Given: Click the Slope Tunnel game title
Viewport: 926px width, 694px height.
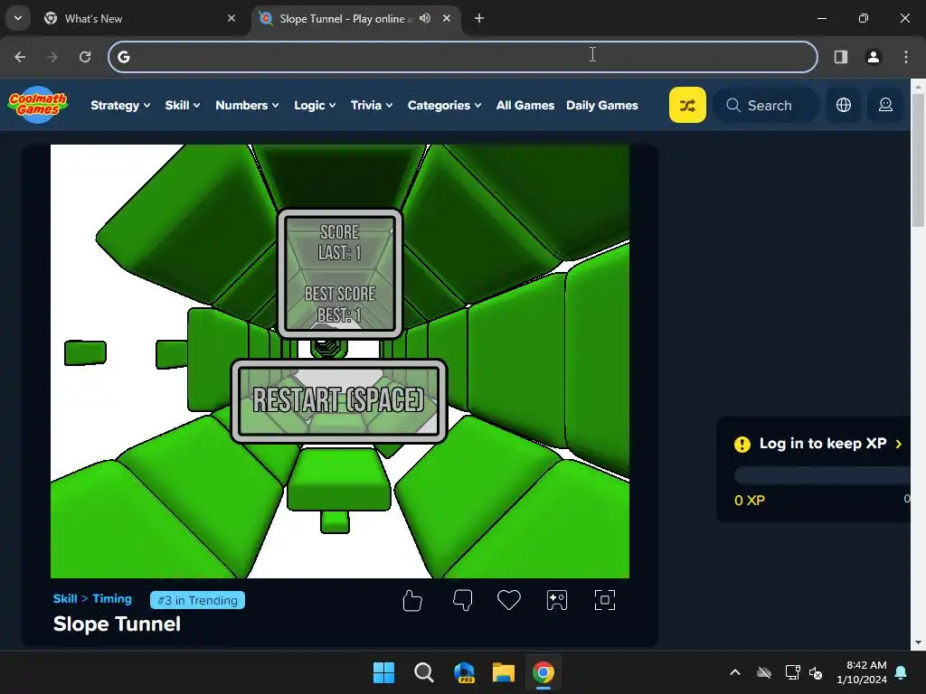Looking at the screenshot, I should tap(117, 624).
